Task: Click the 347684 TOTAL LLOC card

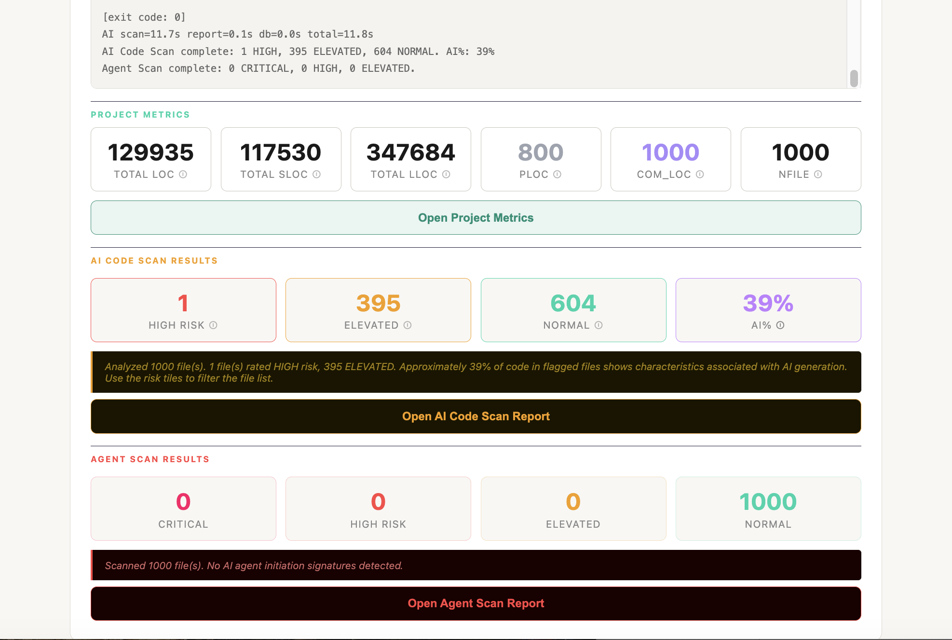Action: pyautogui.click(x=411, y=159)
